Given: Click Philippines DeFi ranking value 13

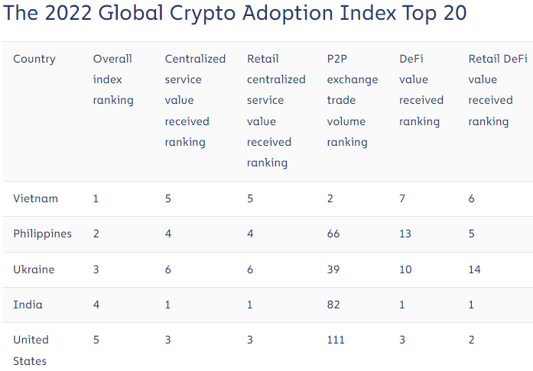Looking at the screenshot, I should click(405, 234).
